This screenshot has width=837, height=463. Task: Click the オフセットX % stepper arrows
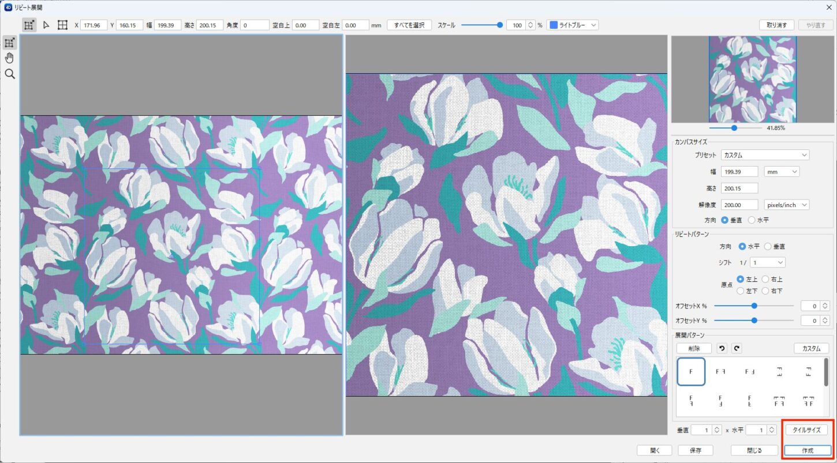tap(825, 306)
